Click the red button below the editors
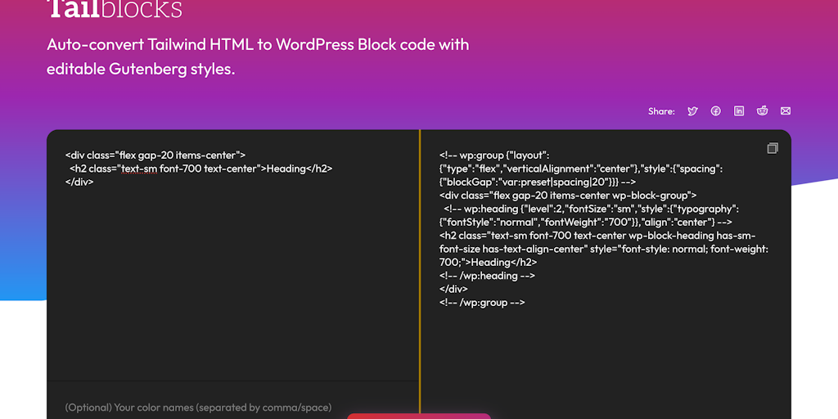This screenshot has height=419, width=838. [x=419, y=417]
